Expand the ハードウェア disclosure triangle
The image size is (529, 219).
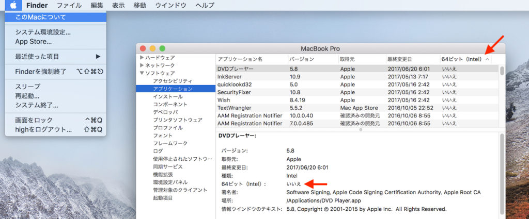(x=142, y=58)
